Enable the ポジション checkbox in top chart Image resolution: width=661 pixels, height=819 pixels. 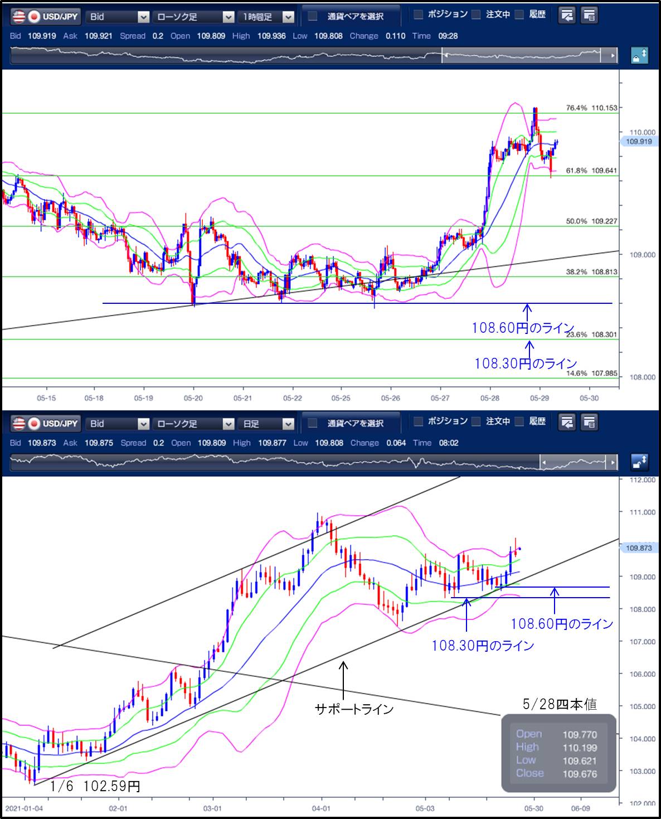point(419,15)
